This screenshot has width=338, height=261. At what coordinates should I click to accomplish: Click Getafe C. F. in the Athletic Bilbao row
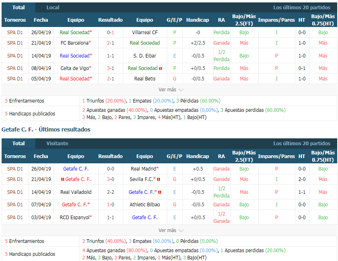75,205
